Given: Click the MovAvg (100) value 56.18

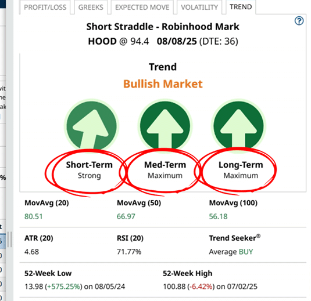Looking at the screenshot, I should pos(218,216).
